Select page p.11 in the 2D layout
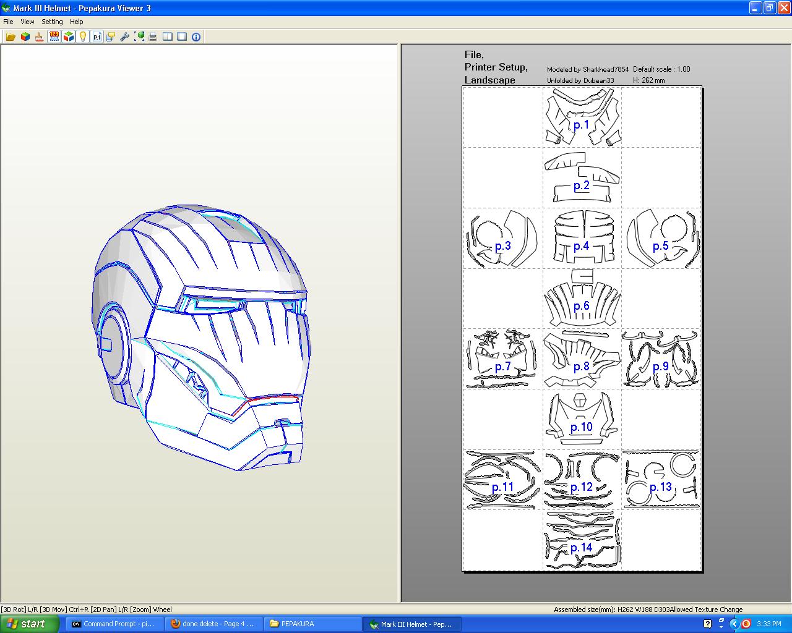The image size is (792, 633). pyautogui.click(x=502, y=479)
